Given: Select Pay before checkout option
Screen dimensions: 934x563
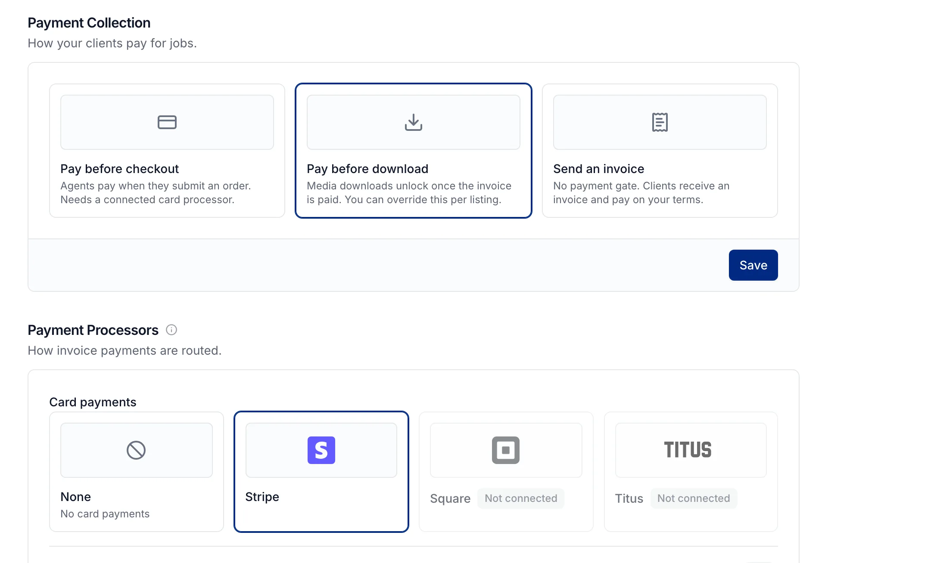Looking at the screenshot, I should pos(167,151).
